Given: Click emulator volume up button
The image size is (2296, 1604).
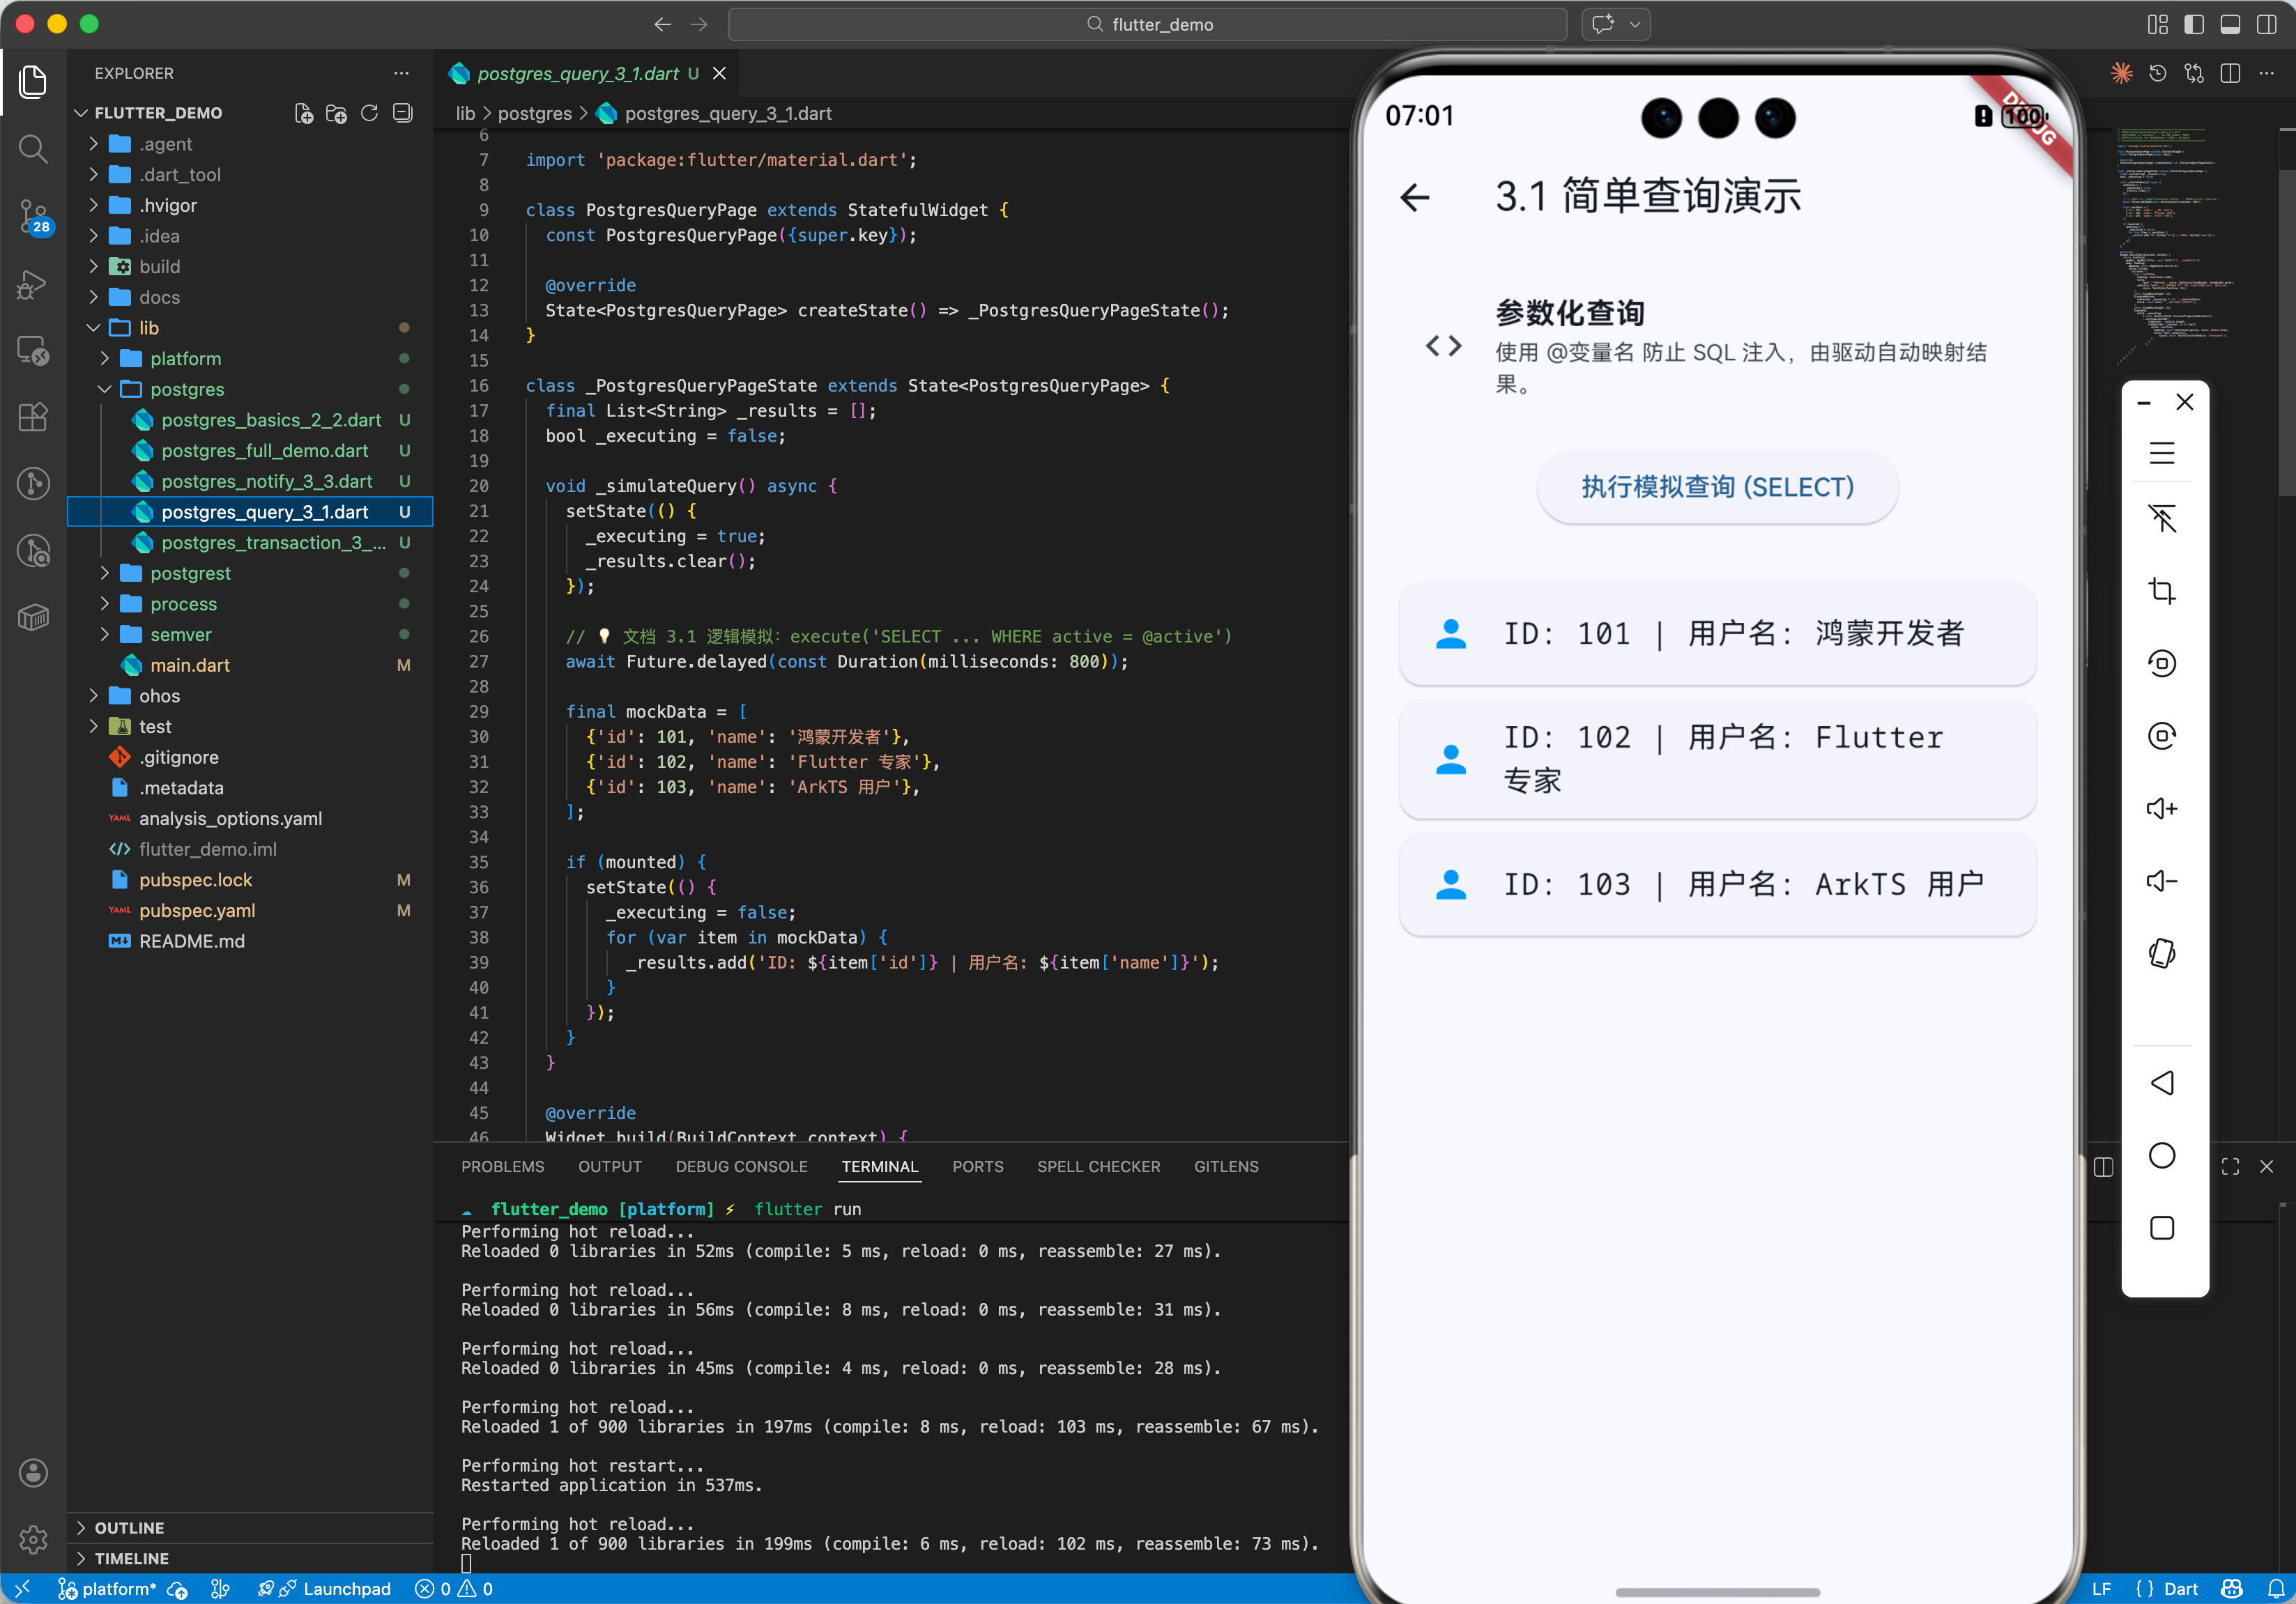Looking at the screenshot, I should pyautogui.click(x=2161, y=808).
